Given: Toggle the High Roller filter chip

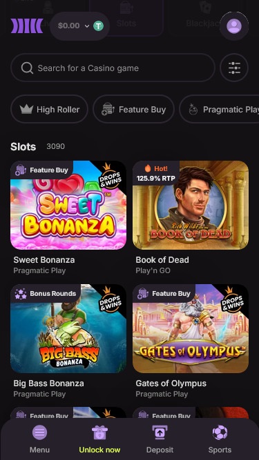Looking at the screenshot, I should pos(49,110).
